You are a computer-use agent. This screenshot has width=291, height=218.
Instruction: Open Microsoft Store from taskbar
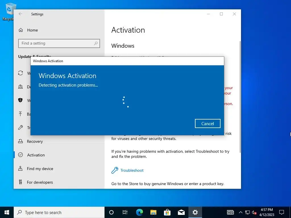pyautogui.click(x=167, y=212)
